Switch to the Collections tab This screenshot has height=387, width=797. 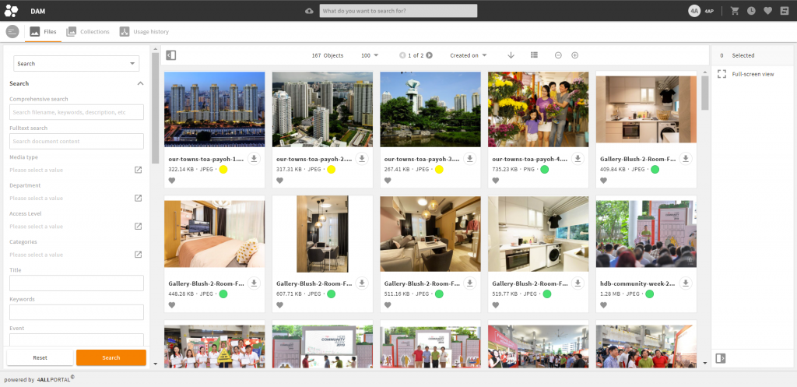(x=88, y=31)
